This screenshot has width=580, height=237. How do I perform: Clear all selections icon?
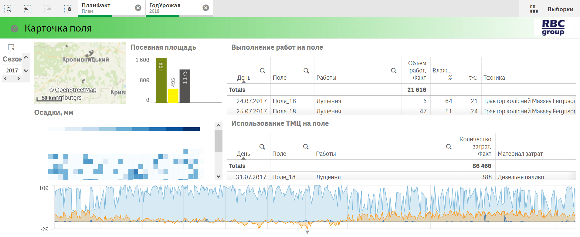coord(68,9)
